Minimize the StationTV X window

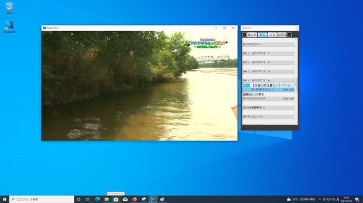[216, 28]
